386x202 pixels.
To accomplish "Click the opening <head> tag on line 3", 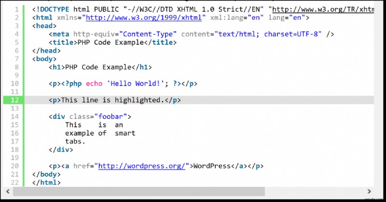I will [44, 26].
